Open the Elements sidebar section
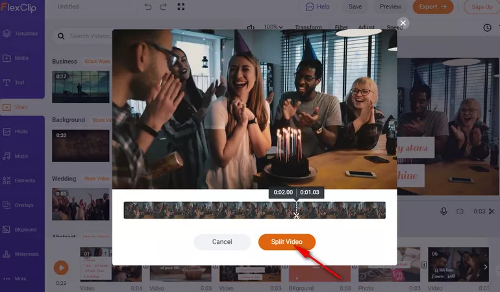This screenshot has width=500, height=292. pos(19,180)
